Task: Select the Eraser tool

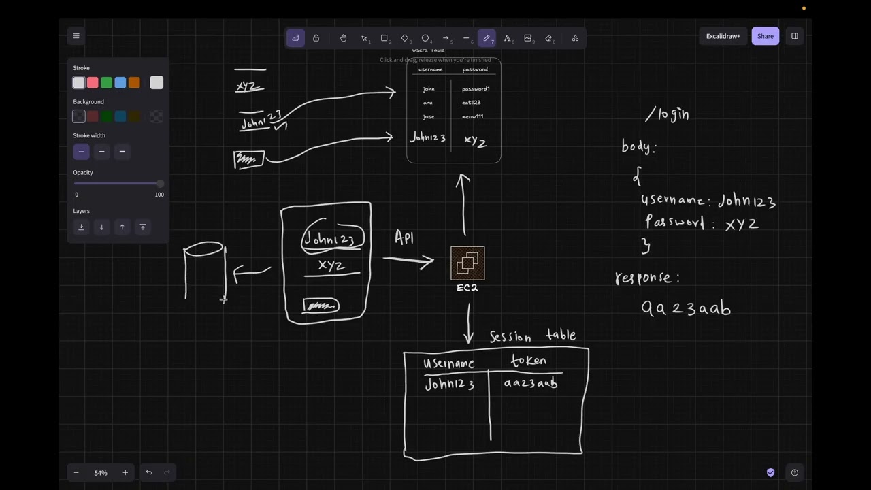Action: click(x=548, y=38)
